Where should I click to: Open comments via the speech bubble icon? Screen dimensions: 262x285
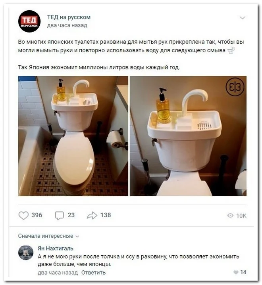[x=60, y=216]
